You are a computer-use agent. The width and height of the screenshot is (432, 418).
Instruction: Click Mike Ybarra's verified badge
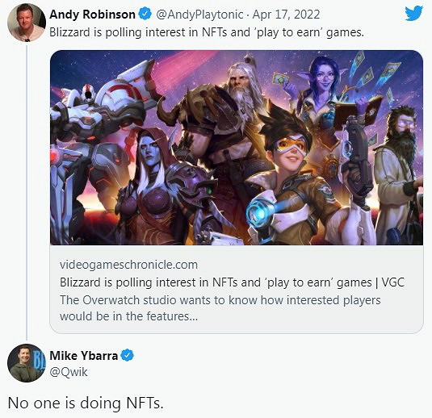[x=127, y=355]
